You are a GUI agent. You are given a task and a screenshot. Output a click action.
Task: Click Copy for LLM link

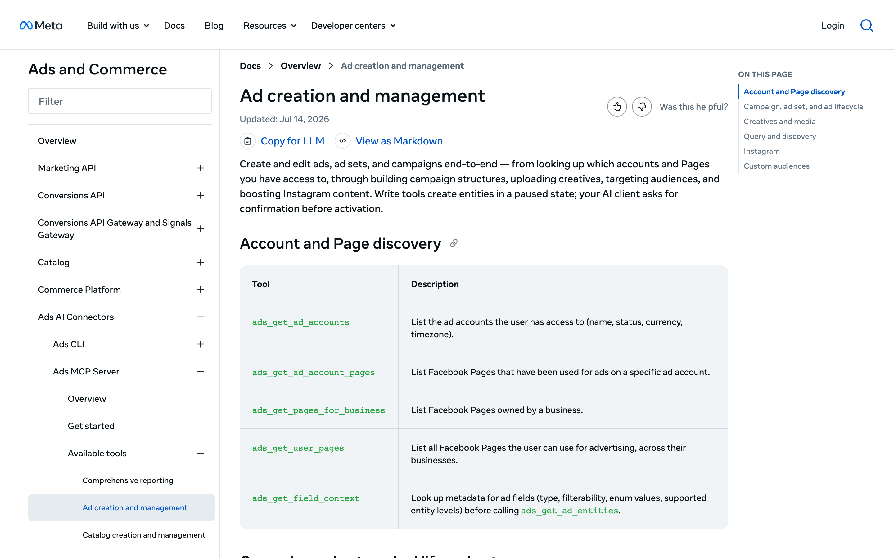pyautogui.click(x=292, y=141)
